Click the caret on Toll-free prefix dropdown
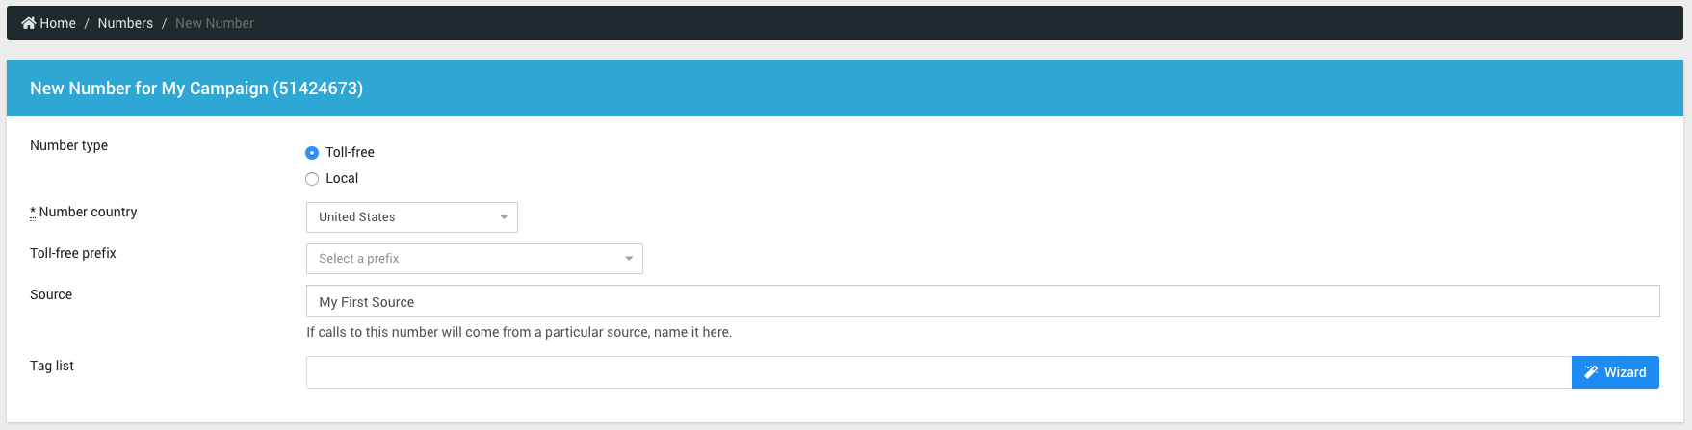Viewport: 1692px width, 430px height. pyautogui.click(x=629, y=259)
